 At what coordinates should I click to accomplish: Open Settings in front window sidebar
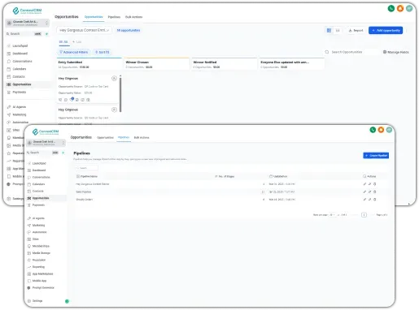[x=35, y=301]
